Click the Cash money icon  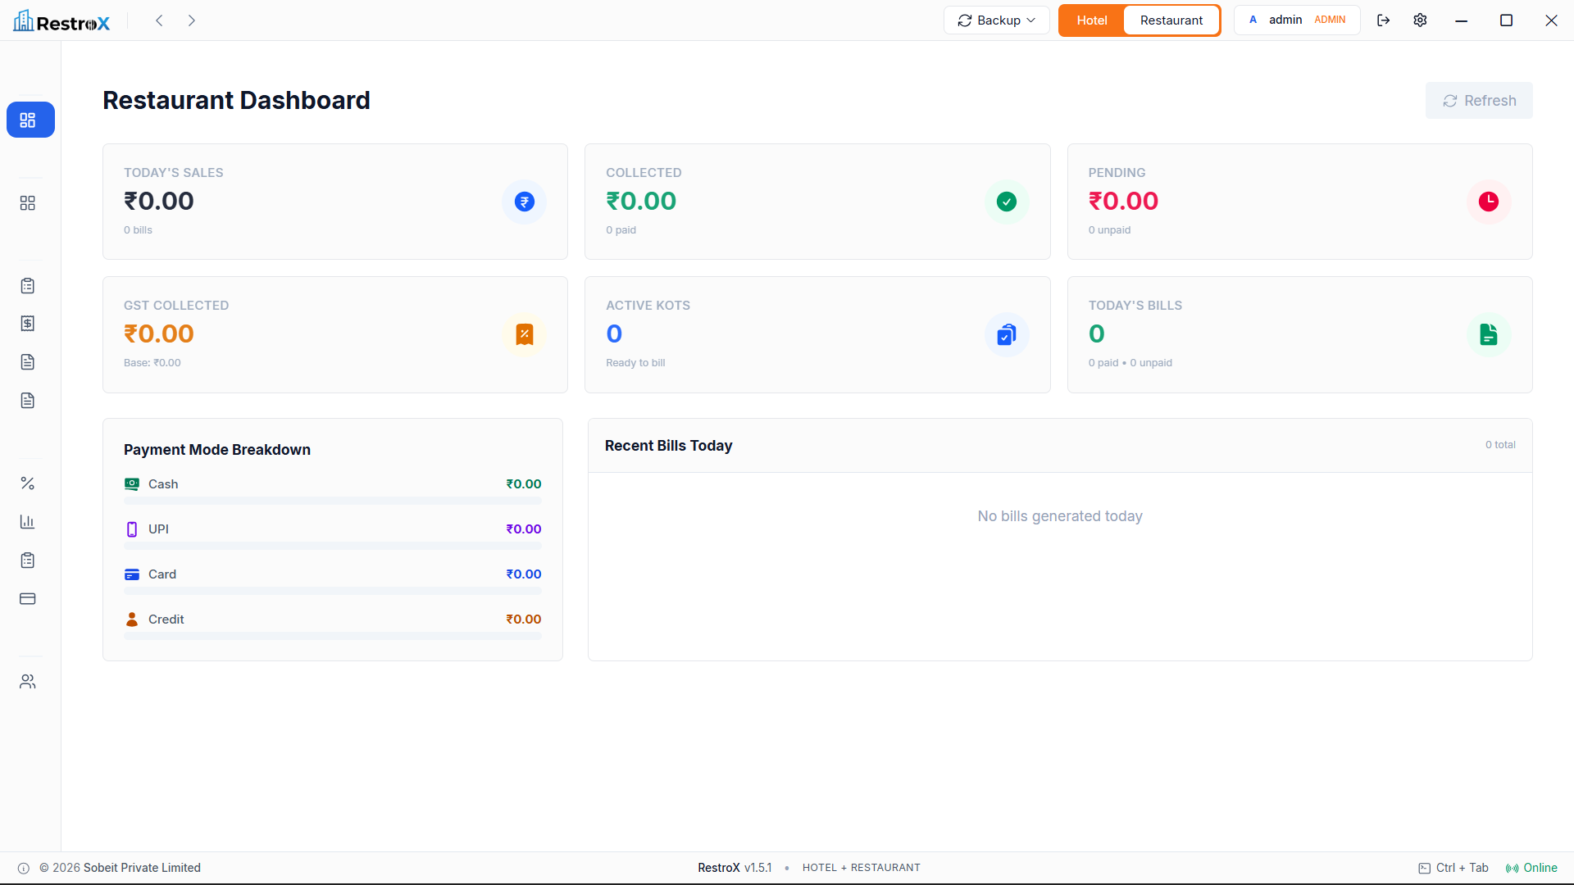click(x=132, y=484)
